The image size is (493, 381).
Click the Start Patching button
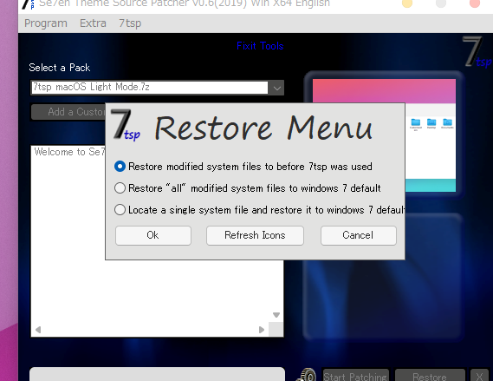tap(355, 376)
